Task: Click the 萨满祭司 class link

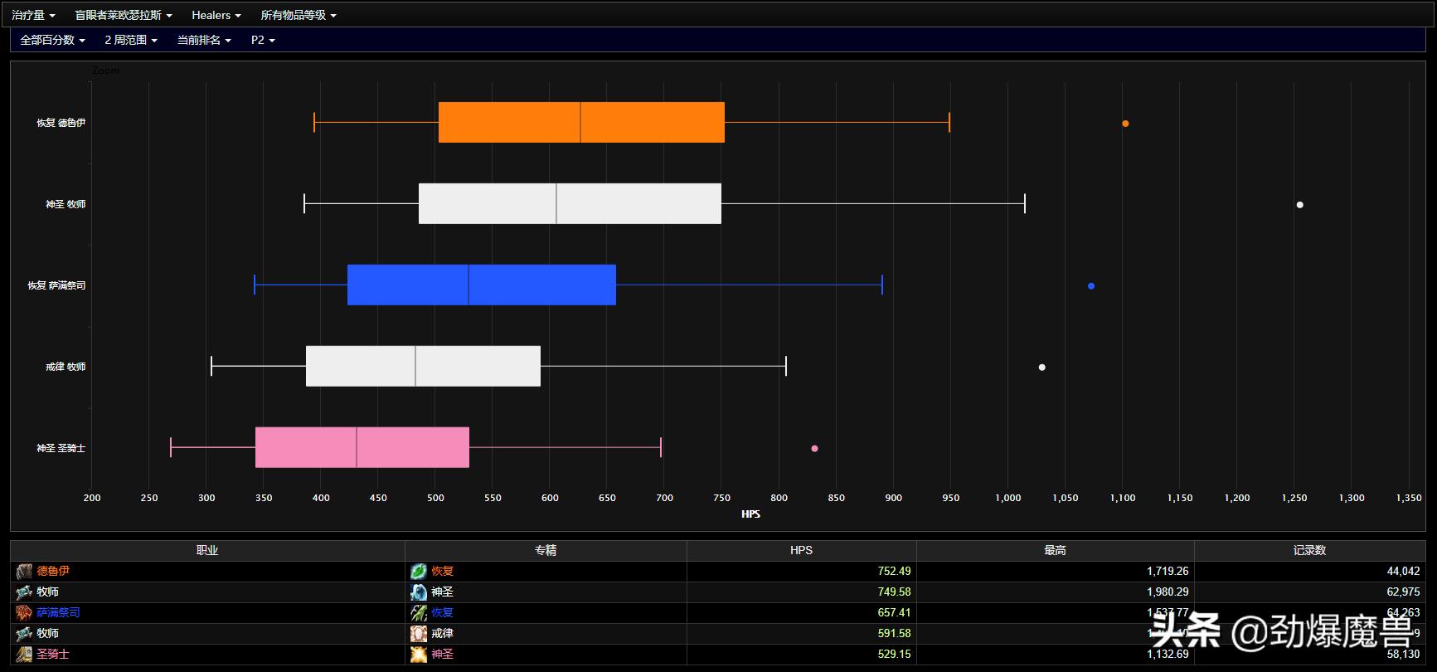Action: tap(58, 613)
